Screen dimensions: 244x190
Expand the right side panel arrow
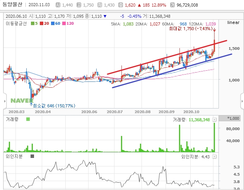tap(242, 101)
